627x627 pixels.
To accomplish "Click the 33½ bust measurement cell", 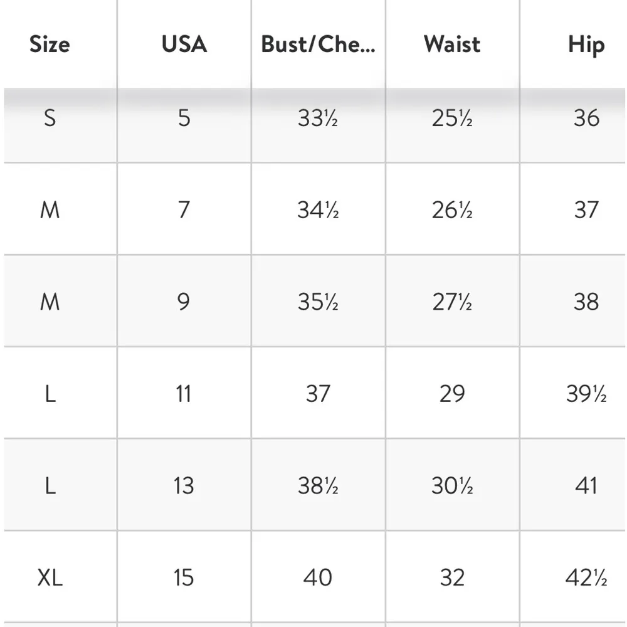I will pos(318,118).
